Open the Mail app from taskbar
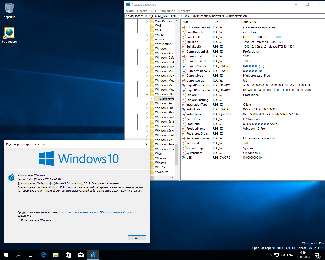This screenshot has height=260, width=325. point(81,255)
